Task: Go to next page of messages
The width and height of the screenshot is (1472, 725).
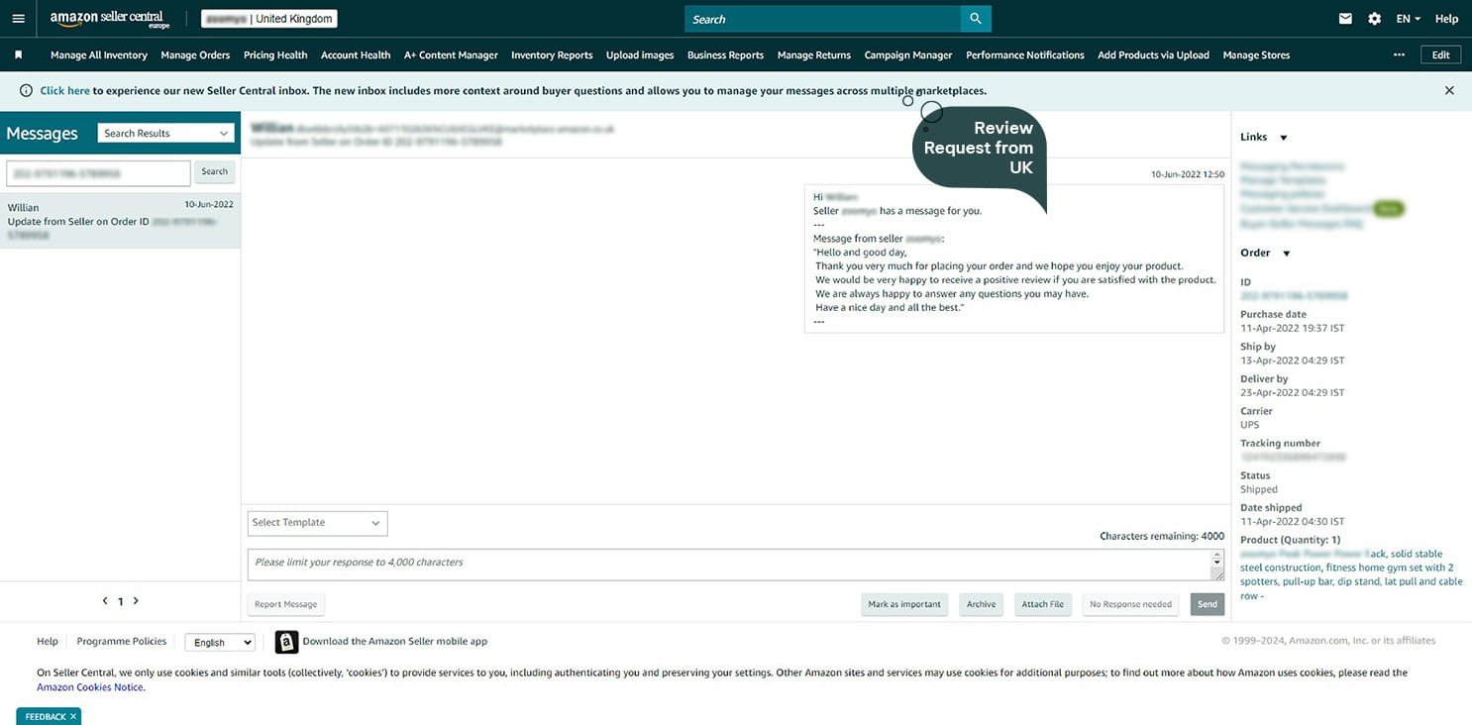Action: [x=136, y=601]
